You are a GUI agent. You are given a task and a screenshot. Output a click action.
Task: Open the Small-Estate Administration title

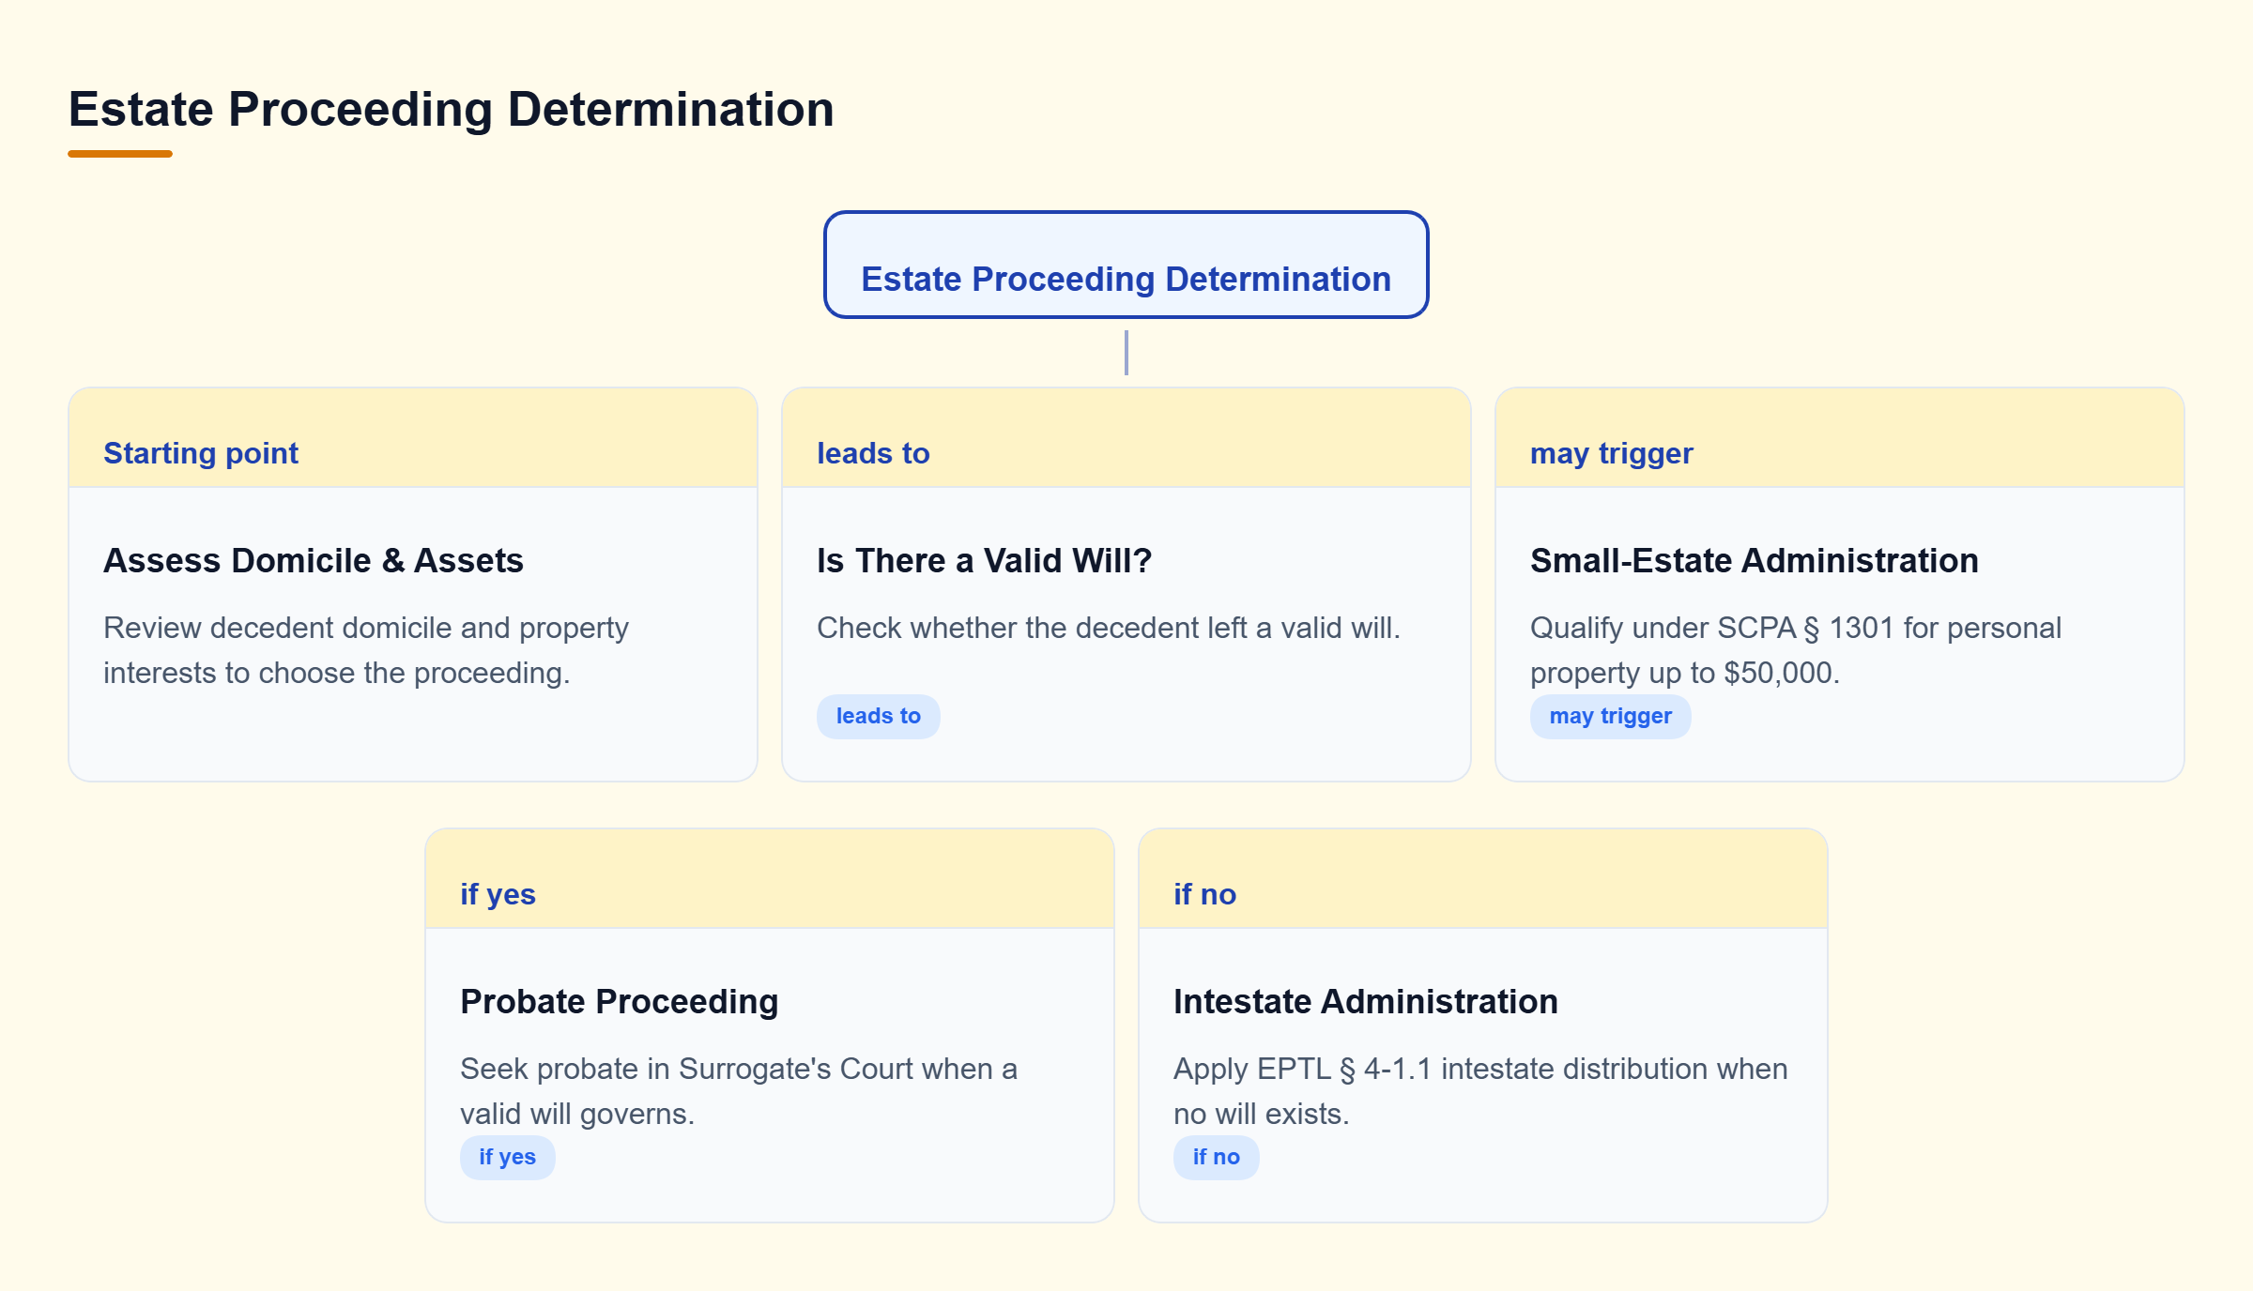[1755, 560]
